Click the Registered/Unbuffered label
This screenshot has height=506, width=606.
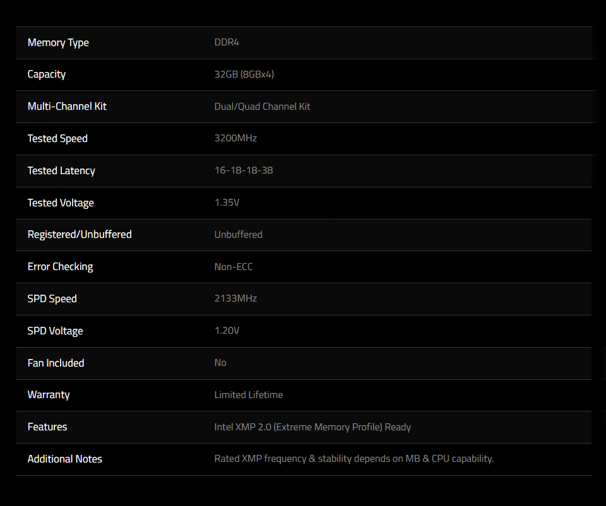coord(80,235)
